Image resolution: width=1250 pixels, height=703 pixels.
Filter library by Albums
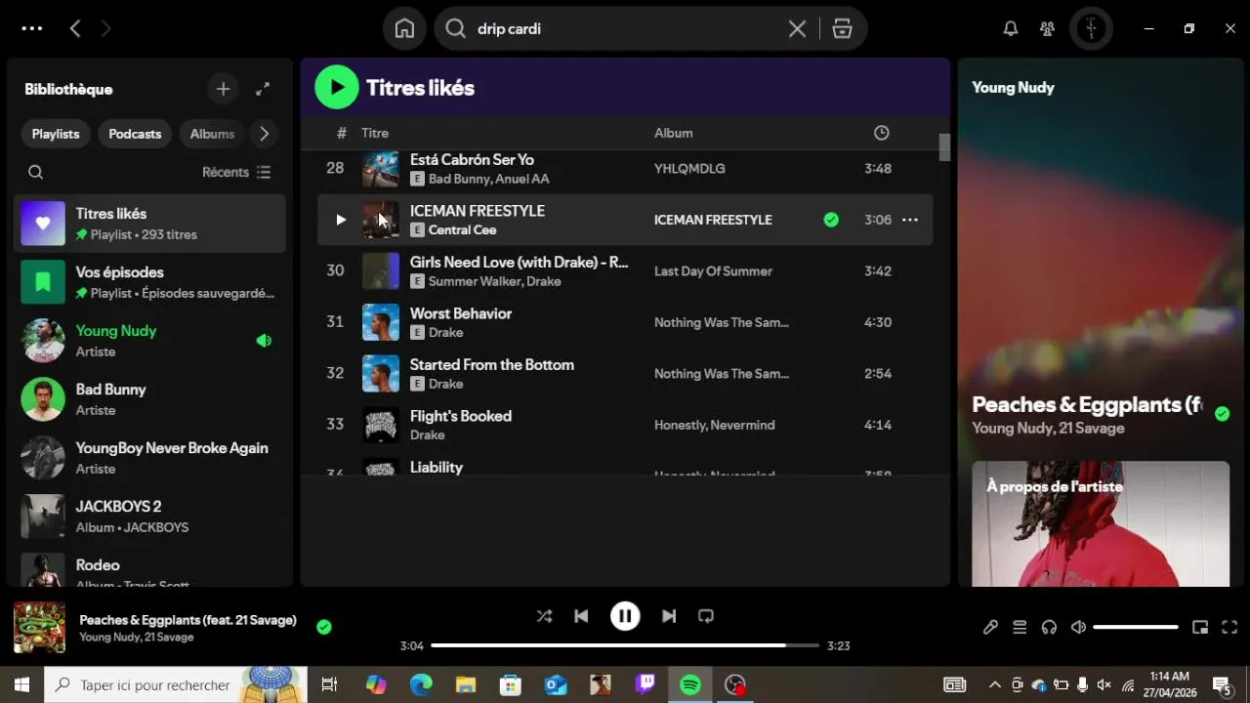212,134
